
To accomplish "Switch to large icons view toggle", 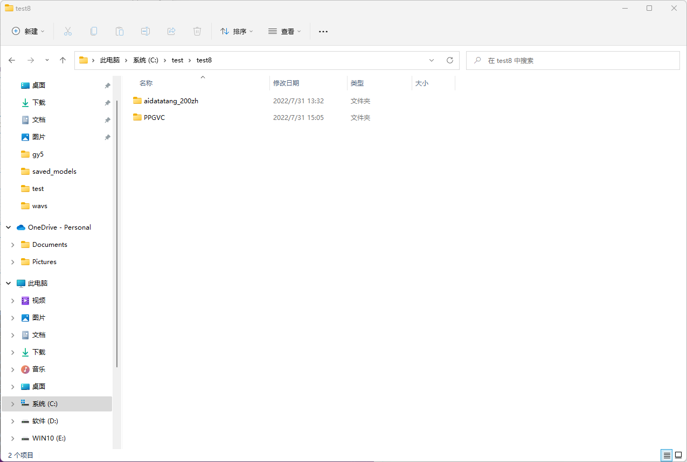I will coord(679,455).
